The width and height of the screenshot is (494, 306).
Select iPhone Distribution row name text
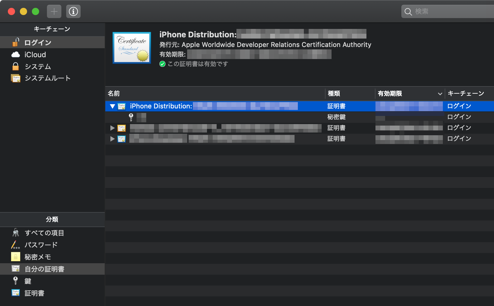point(161,106)
